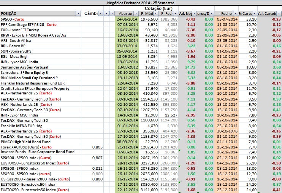Select the closing price 3194,300
Image resolution: width=282 pixels, height=193 pixels.
[x=168, y=190]
